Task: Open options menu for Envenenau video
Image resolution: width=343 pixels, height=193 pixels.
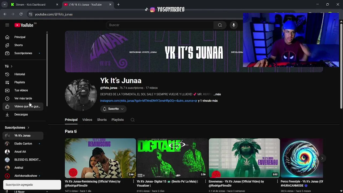Action: 277,181
